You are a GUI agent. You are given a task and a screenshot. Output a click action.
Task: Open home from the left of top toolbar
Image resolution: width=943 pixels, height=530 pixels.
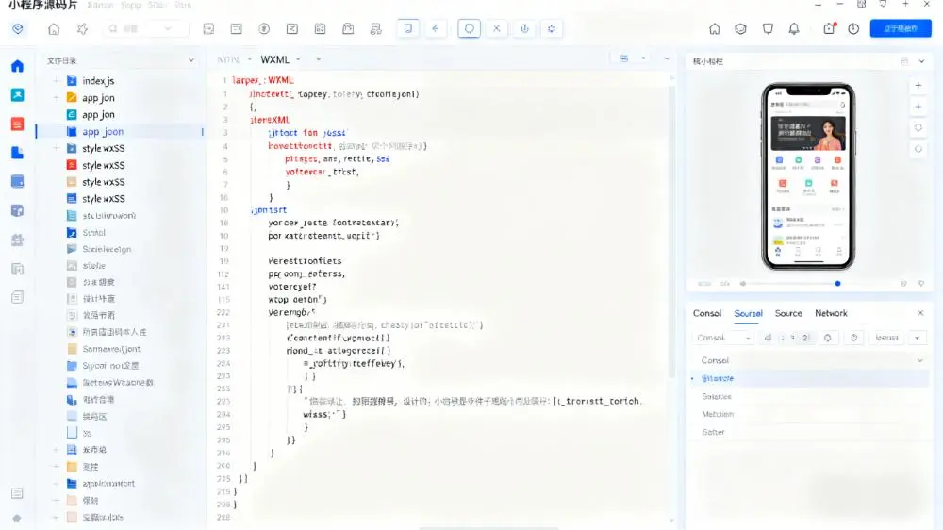coord(54,29)
